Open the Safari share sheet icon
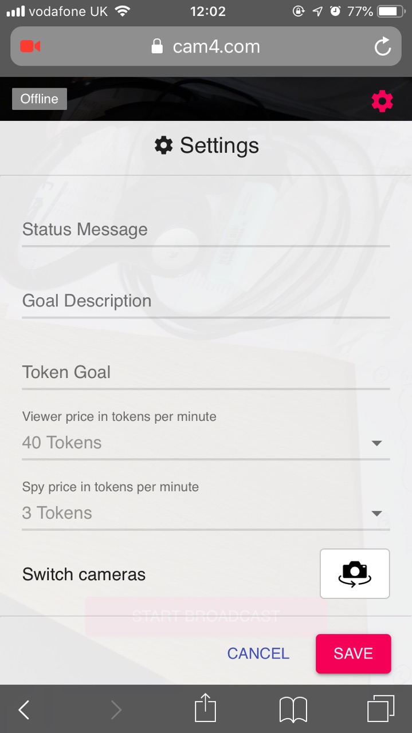412x733 pixels. tap(205, 709)
